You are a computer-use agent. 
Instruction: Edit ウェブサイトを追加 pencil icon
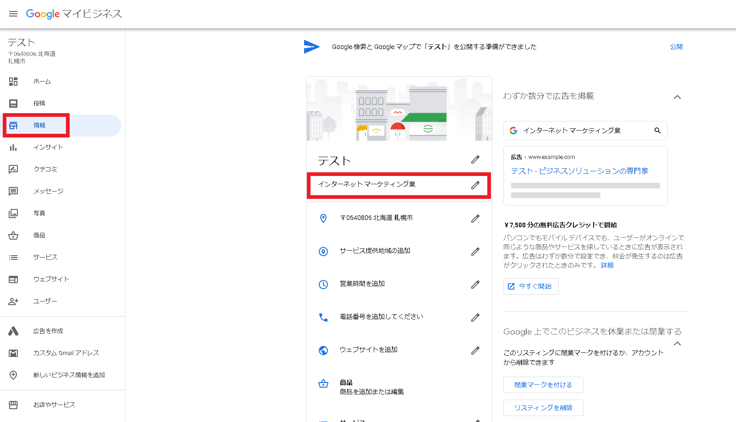point(475,351)
